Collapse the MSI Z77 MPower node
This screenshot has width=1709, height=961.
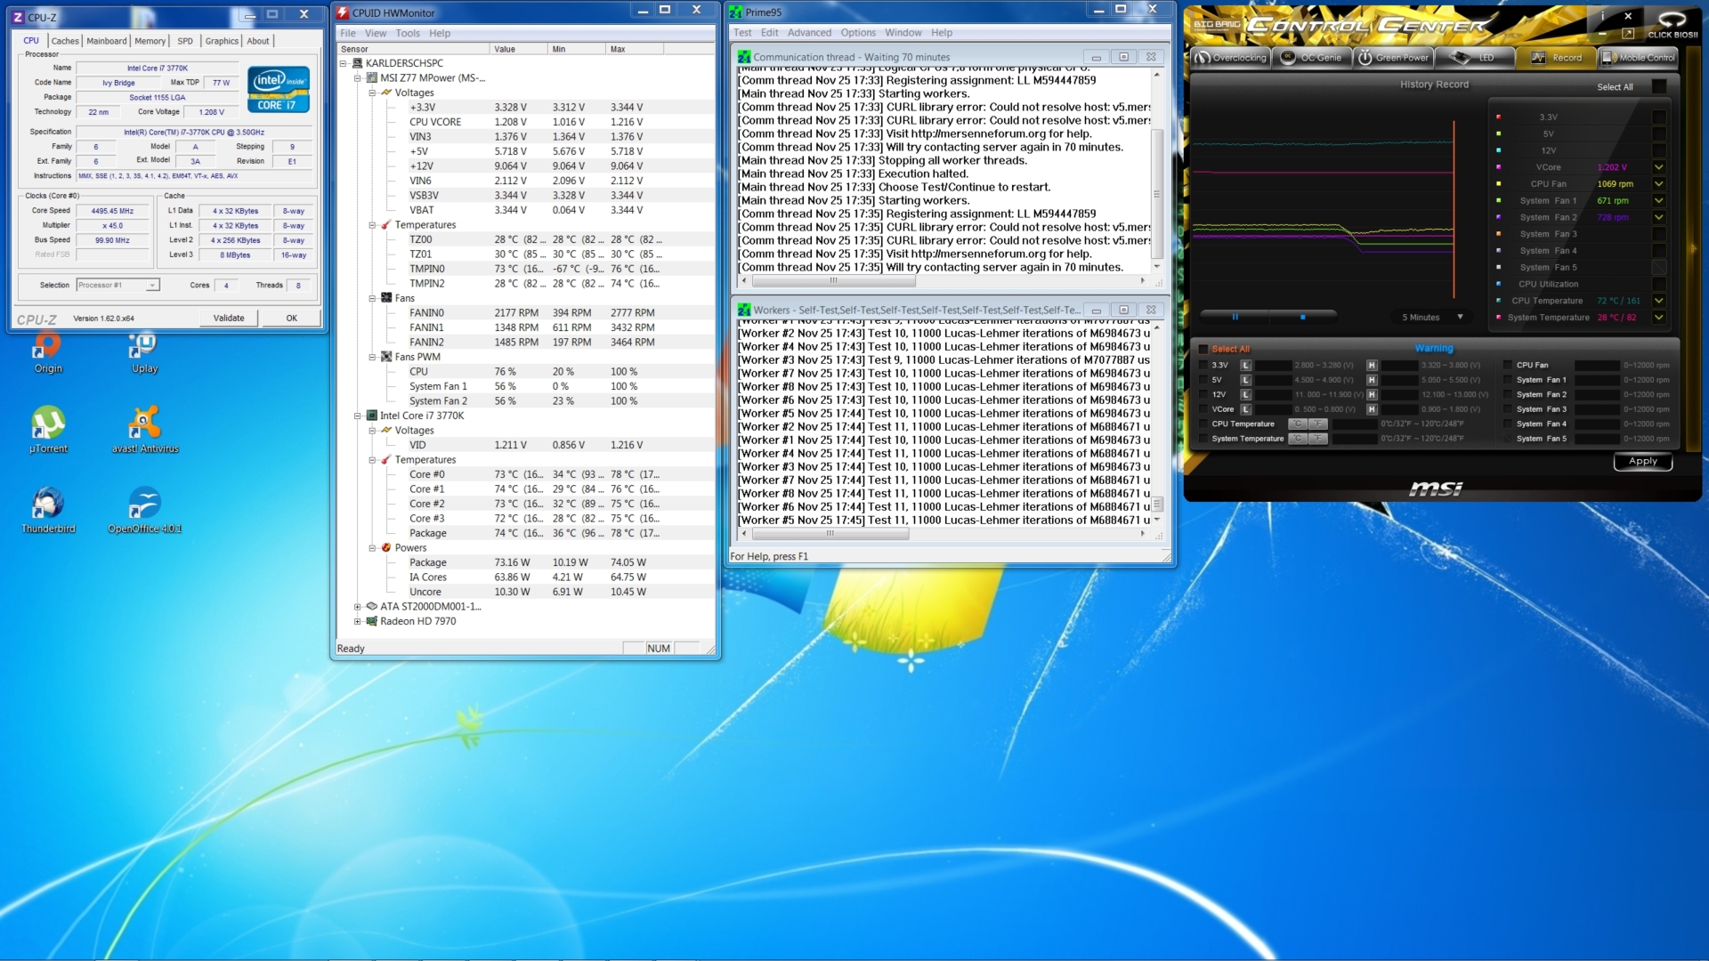pos(358,78)
